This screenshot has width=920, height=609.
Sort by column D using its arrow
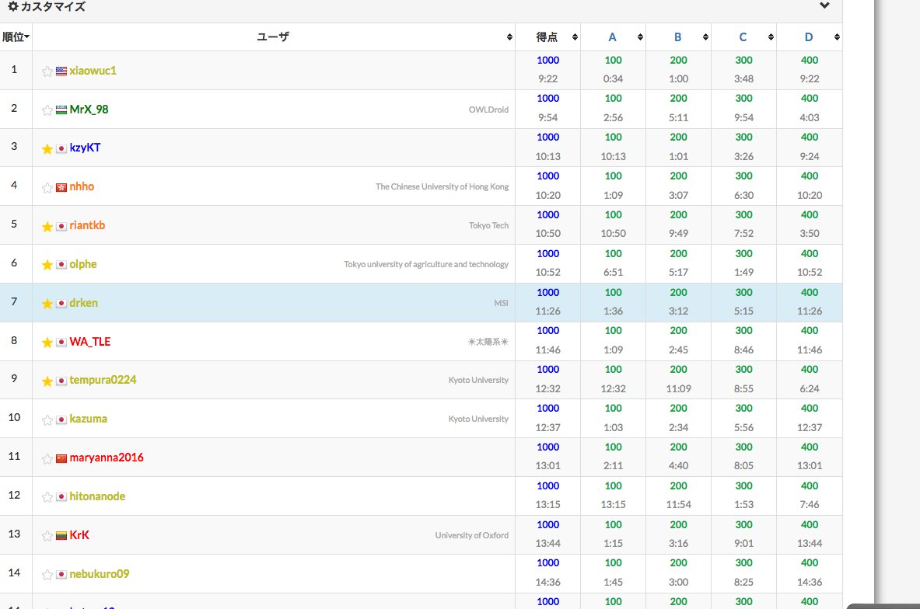click(x=838, y=37)
